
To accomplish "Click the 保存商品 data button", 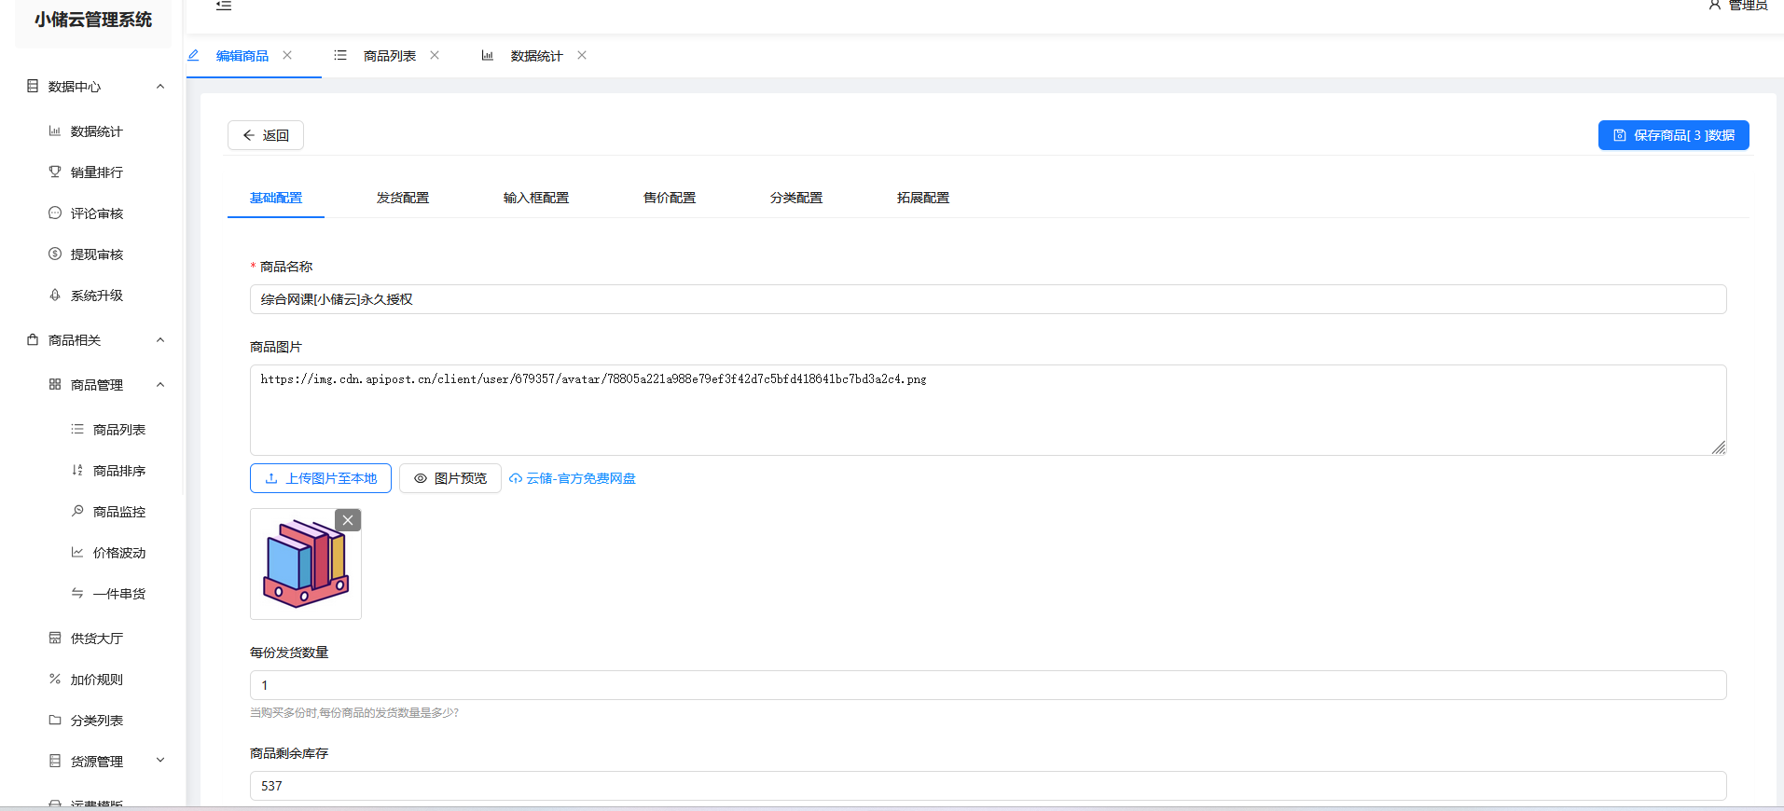I will point(1673,135).
